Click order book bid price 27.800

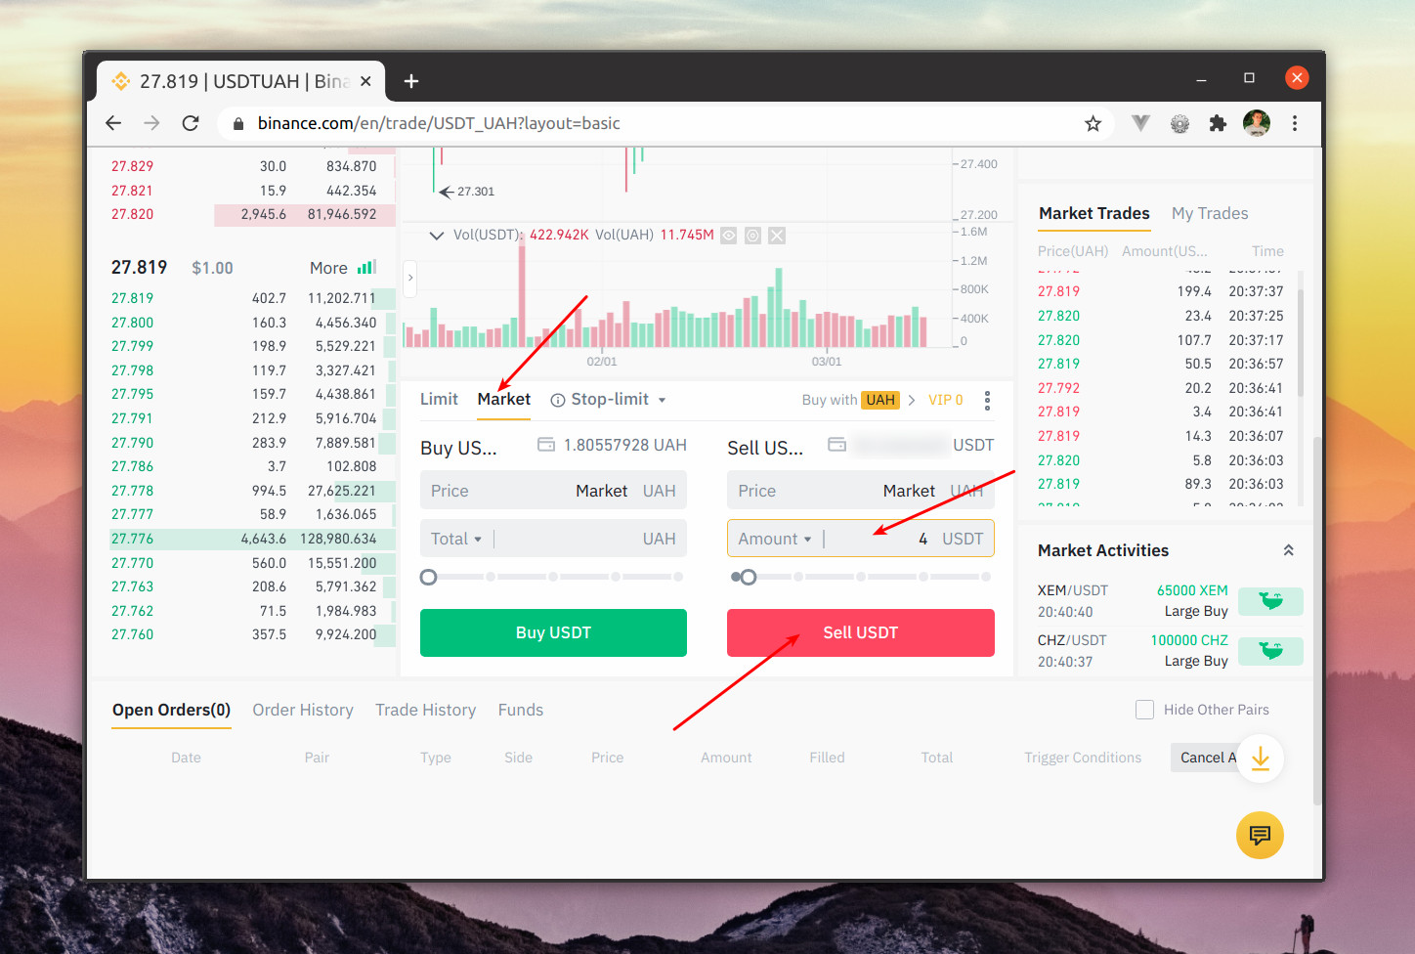[132, 323]
